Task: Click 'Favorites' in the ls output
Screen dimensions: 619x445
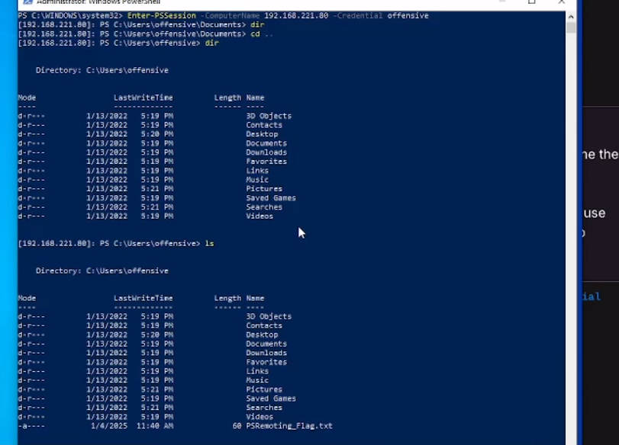Action: [266, 362]
